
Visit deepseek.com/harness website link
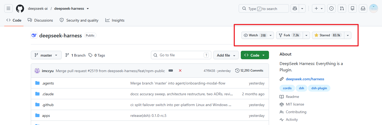click(x=305, y=79)
